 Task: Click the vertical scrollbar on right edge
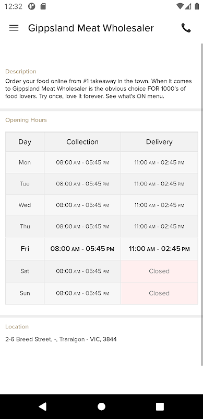pyautogui.click(x=201, y=204)
